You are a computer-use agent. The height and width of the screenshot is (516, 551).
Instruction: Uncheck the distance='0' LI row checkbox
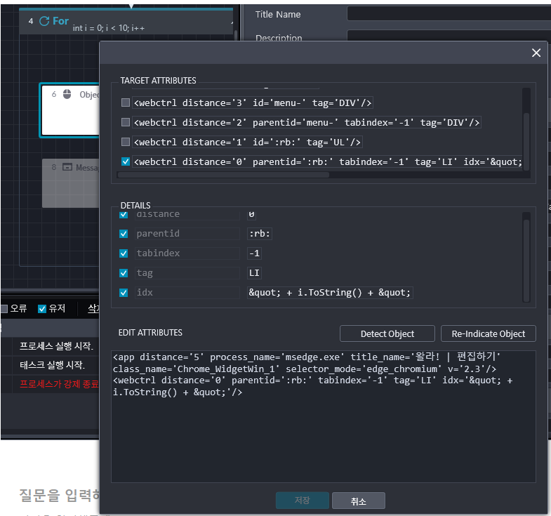point(126,161)
